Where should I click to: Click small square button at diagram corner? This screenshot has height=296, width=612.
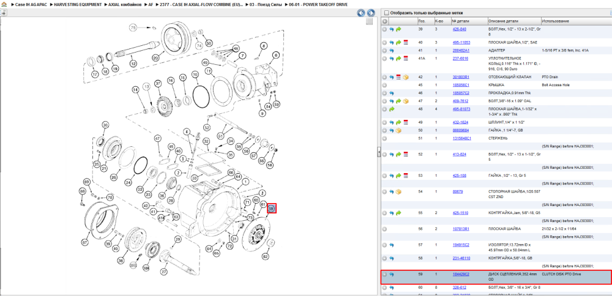click(369, 22)
